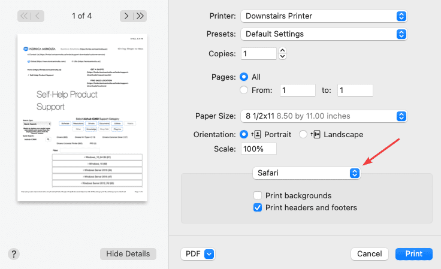Enable Print backgrounds checkbox
Image resolution: width=441 pixels, height=269 pixels.
pos(258,195)
